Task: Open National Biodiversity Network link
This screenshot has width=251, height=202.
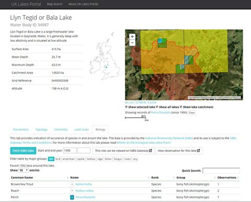Action: tap(169, 138)
